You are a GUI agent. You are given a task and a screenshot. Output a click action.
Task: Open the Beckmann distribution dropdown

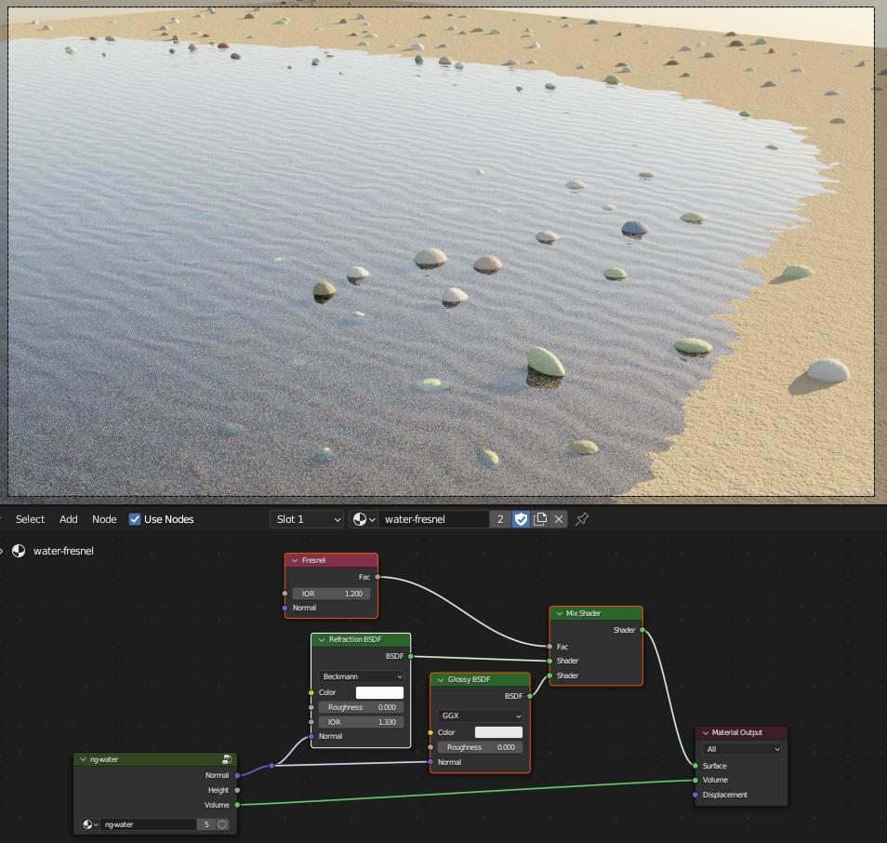click(362, 676)
